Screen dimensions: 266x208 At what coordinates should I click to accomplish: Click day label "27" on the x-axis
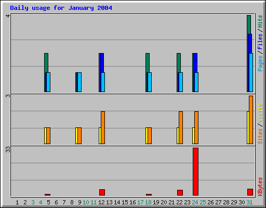218,202
